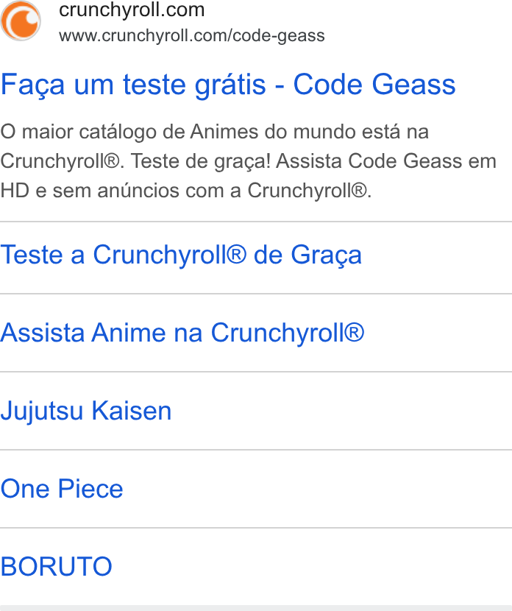Open 'Teste a Crunchyroll® de Graça' sitelink
The image size is (512, 611).
[x=181, y=255]
